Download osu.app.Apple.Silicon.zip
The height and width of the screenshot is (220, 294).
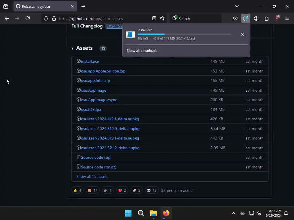pos(103,71)
